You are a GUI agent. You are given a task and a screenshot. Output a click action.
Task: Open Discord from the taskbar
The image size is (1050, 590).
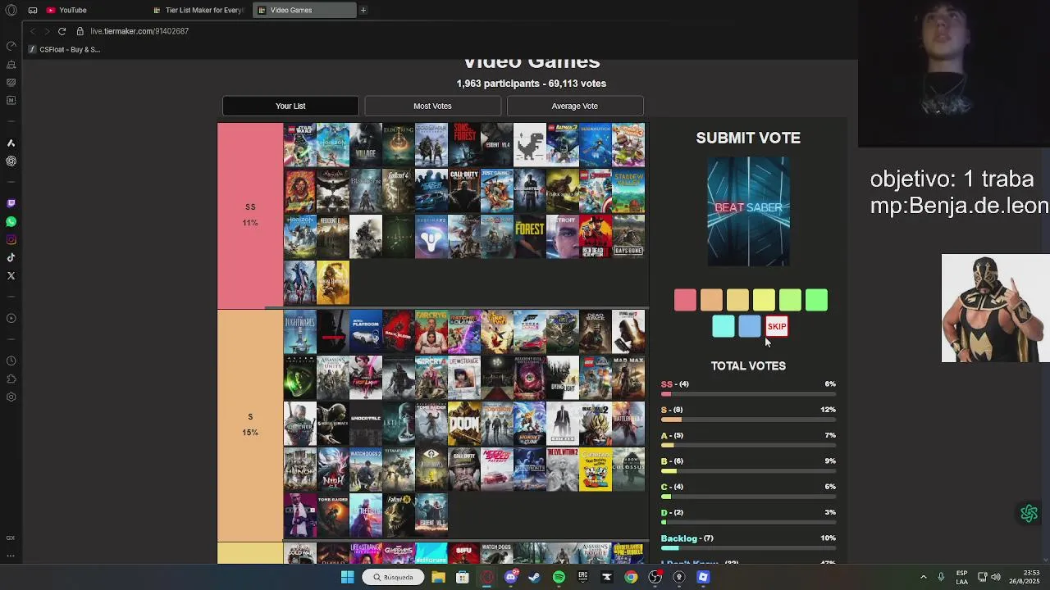(x=510, y=577)
